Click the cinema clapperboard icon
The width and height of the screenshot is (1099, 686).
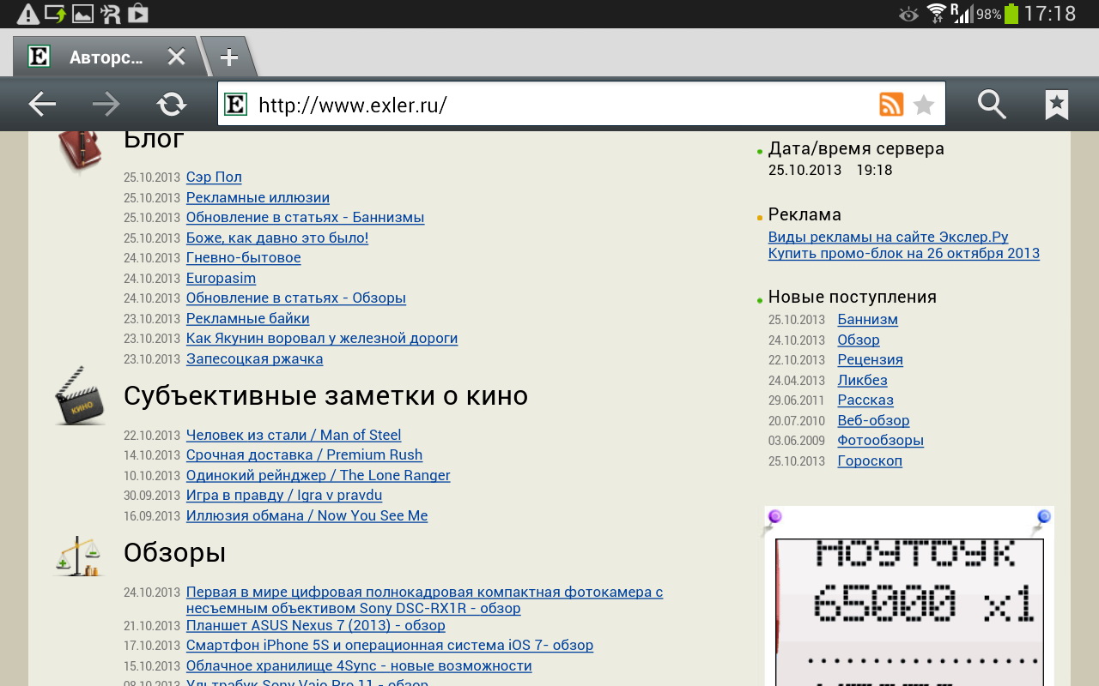point(80,396)
